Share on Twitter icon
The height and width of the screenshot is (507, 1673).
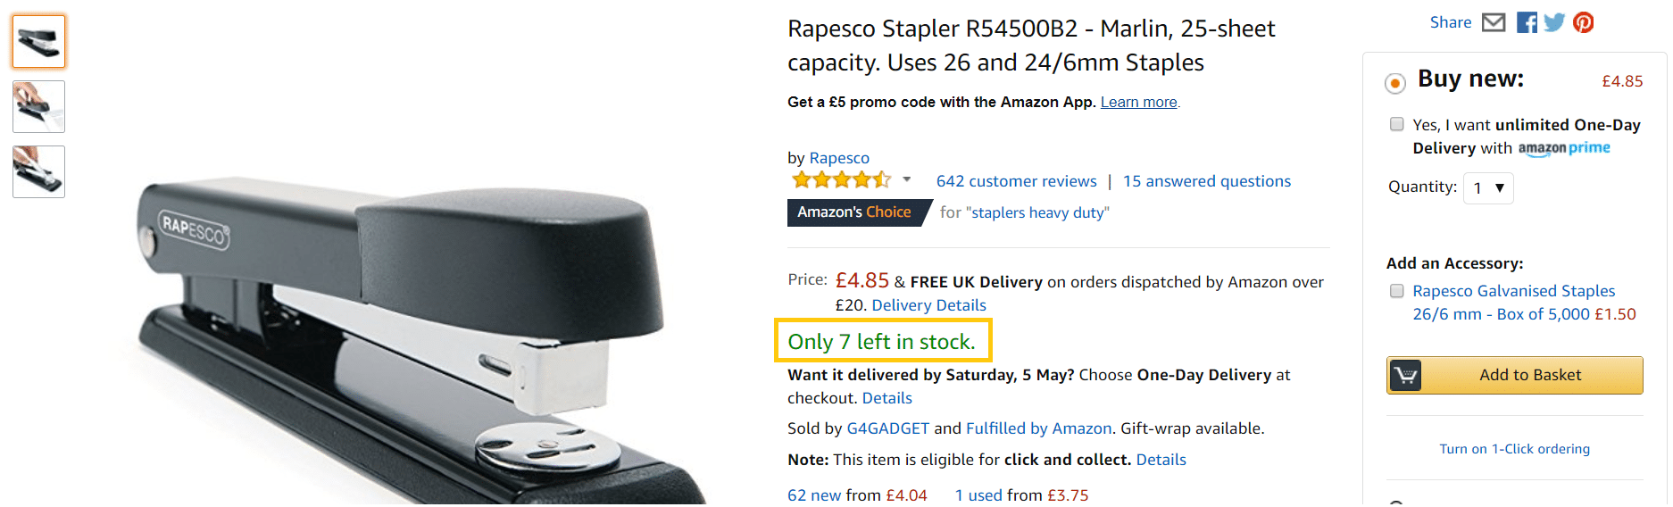click(1554, 22)
